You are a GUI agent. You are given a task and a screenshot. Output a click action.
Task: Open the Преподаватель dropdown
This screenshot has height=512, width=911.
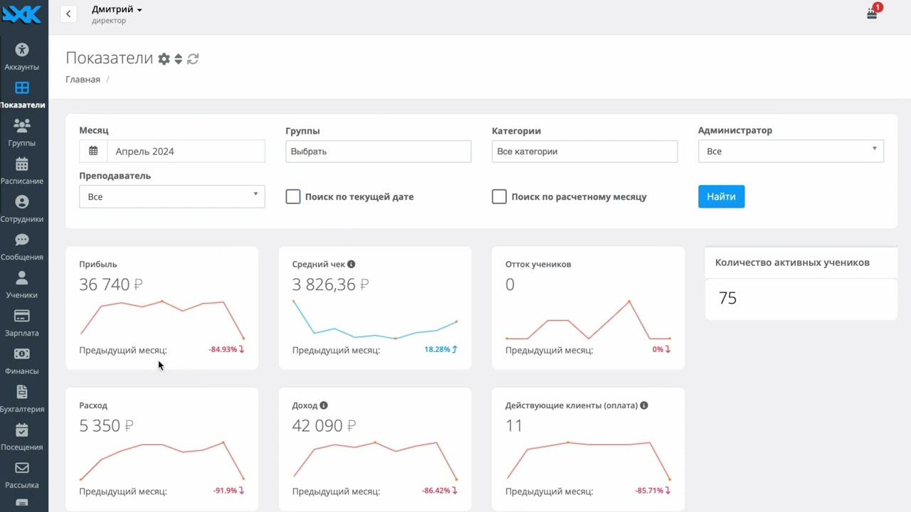pyautogui.click(x=172, y=197)
